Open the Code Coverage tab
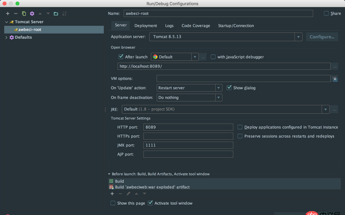The height and width of the screenshot is (215, 345). click(x=196, y=26)
